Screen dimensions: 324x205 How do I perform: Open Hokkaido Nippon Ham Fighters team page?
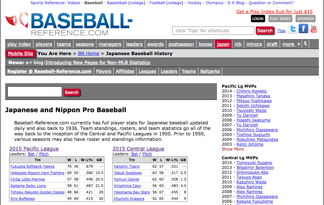(38, 173)
